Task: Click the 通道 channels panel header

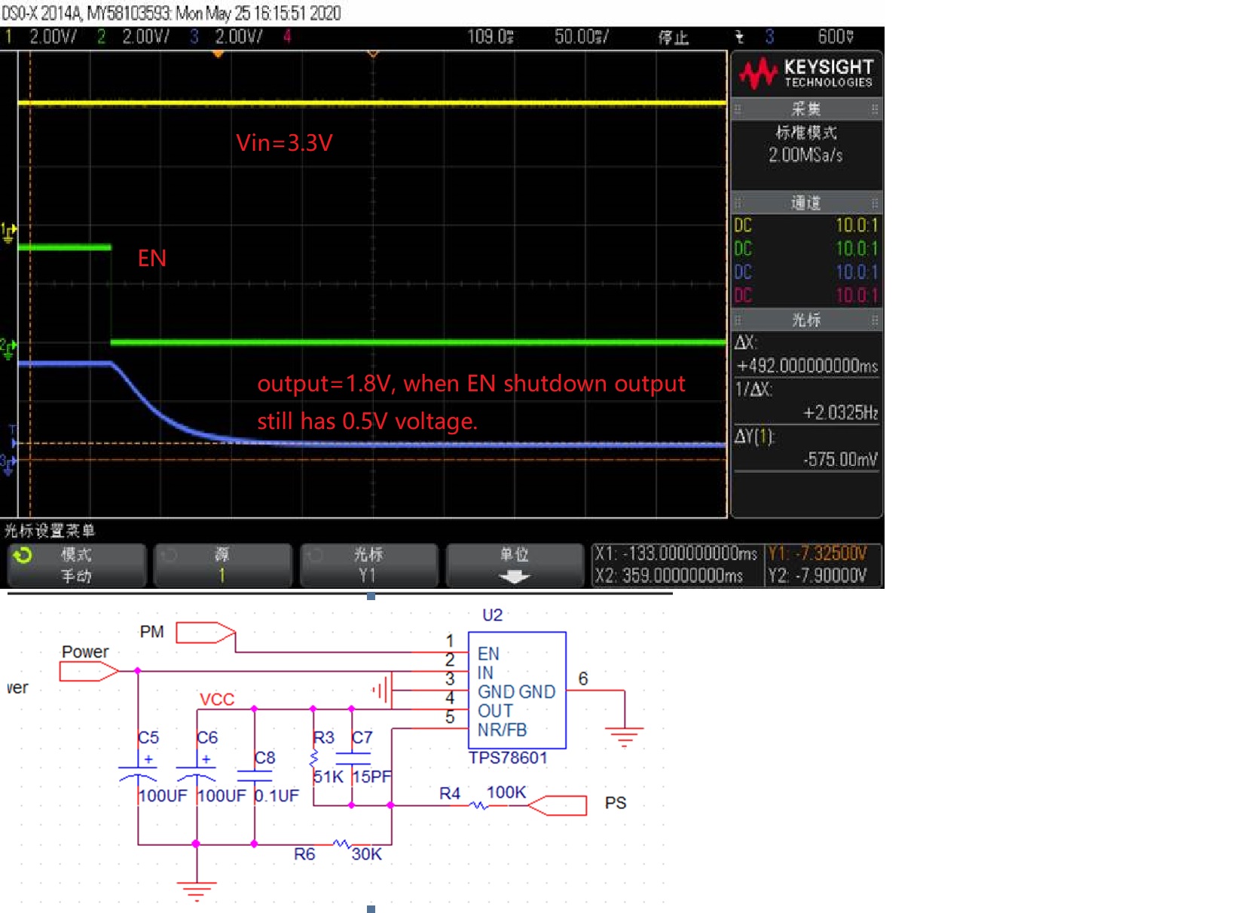Action: coord(806,203)
